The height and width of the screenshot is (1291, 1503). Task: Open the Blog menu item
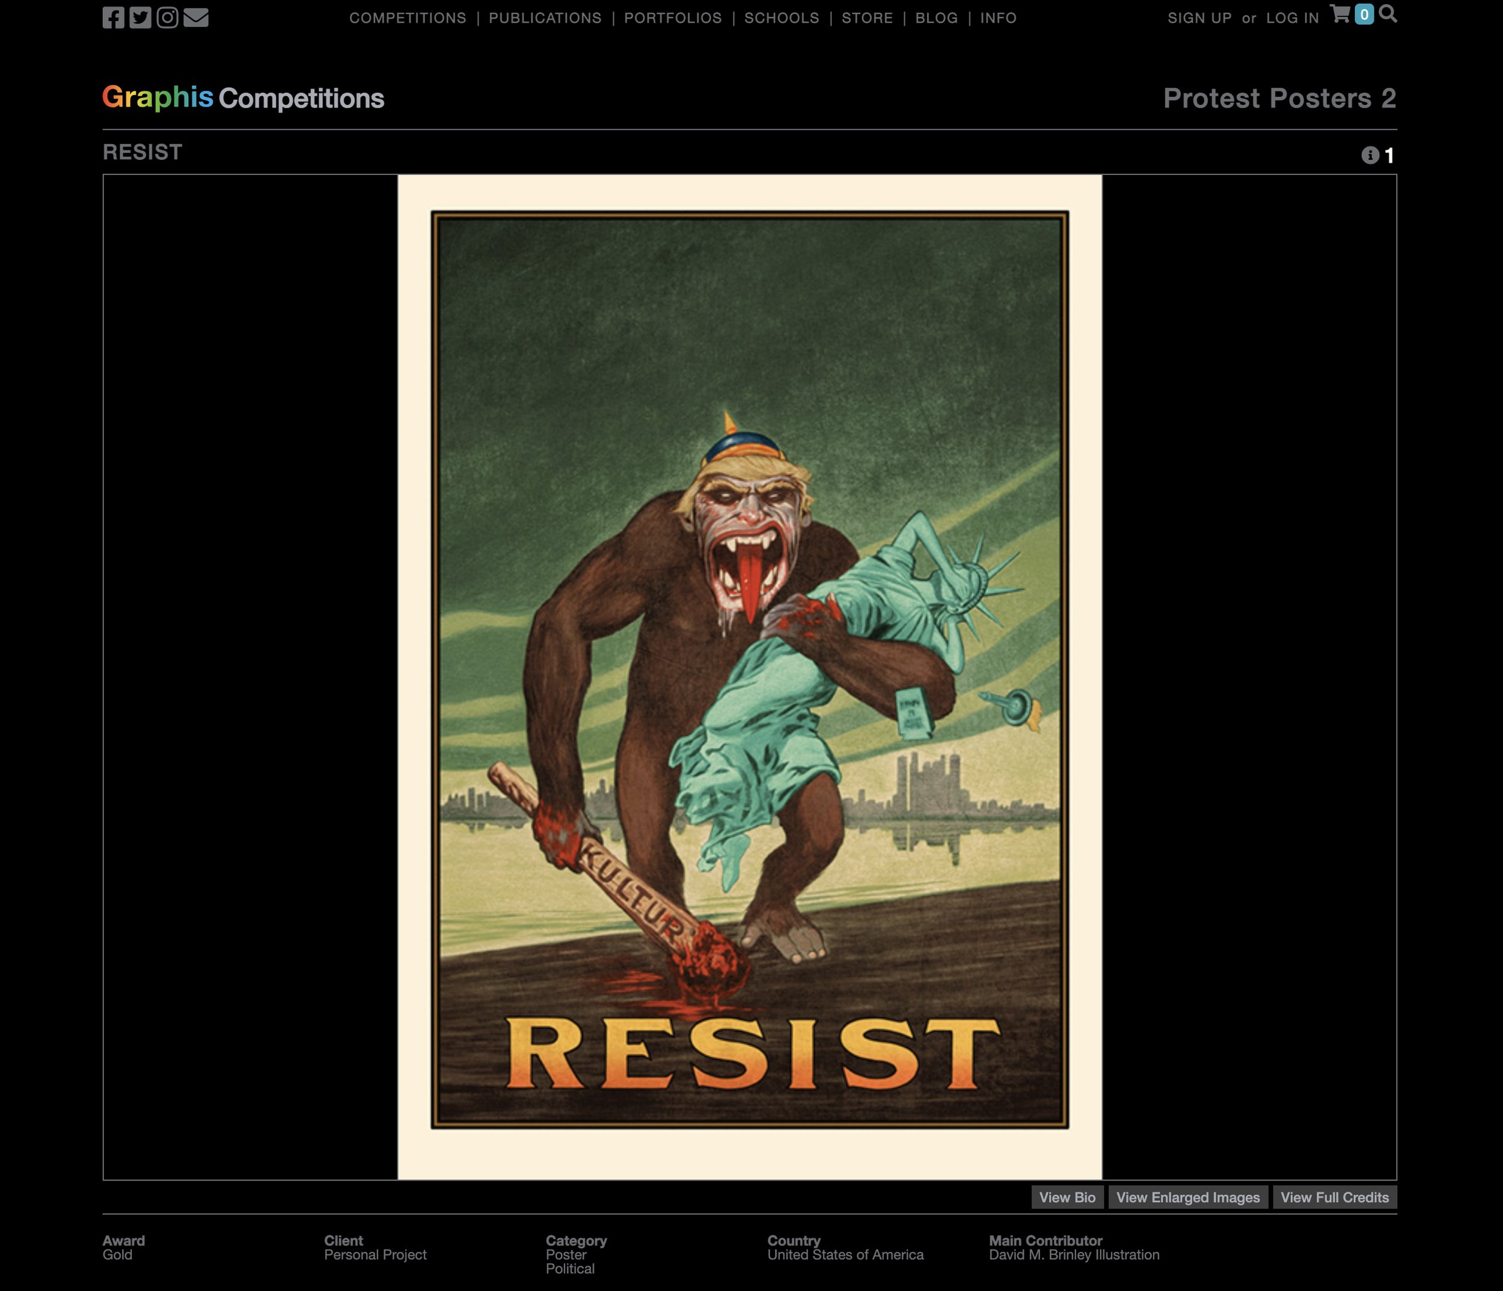tap(937, 18)
